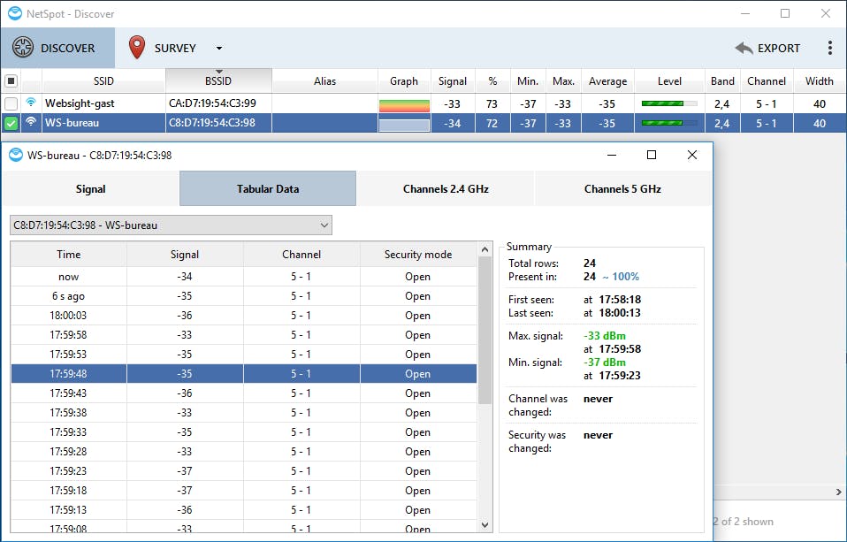
Task: Switch to the Tabular Data tab
Action: pyautogui.click(x=267, y=188)
